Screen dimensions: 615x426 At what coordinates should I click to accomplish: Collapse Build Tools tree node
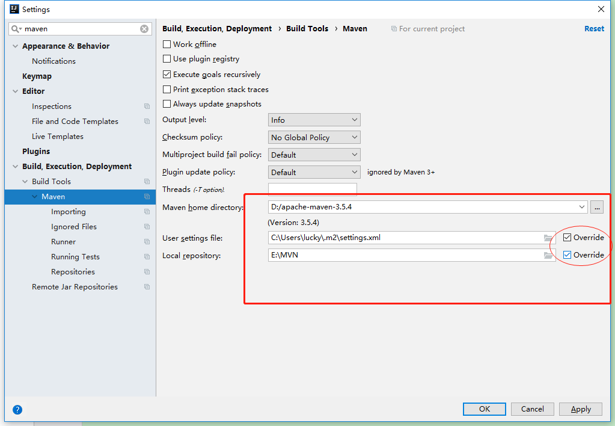25,181
